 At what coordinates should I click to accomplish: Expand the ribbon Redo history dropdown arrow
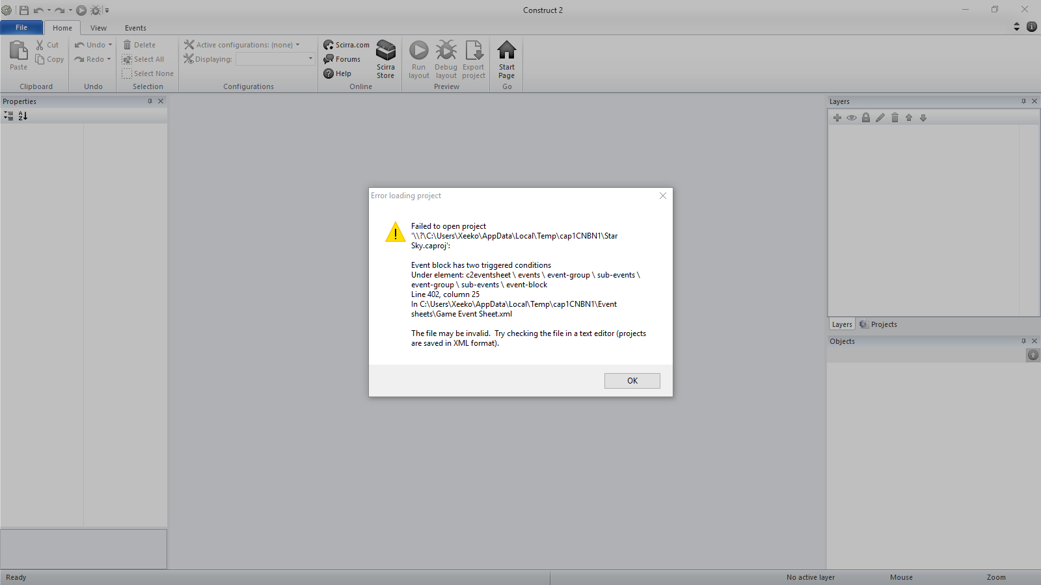109,59
